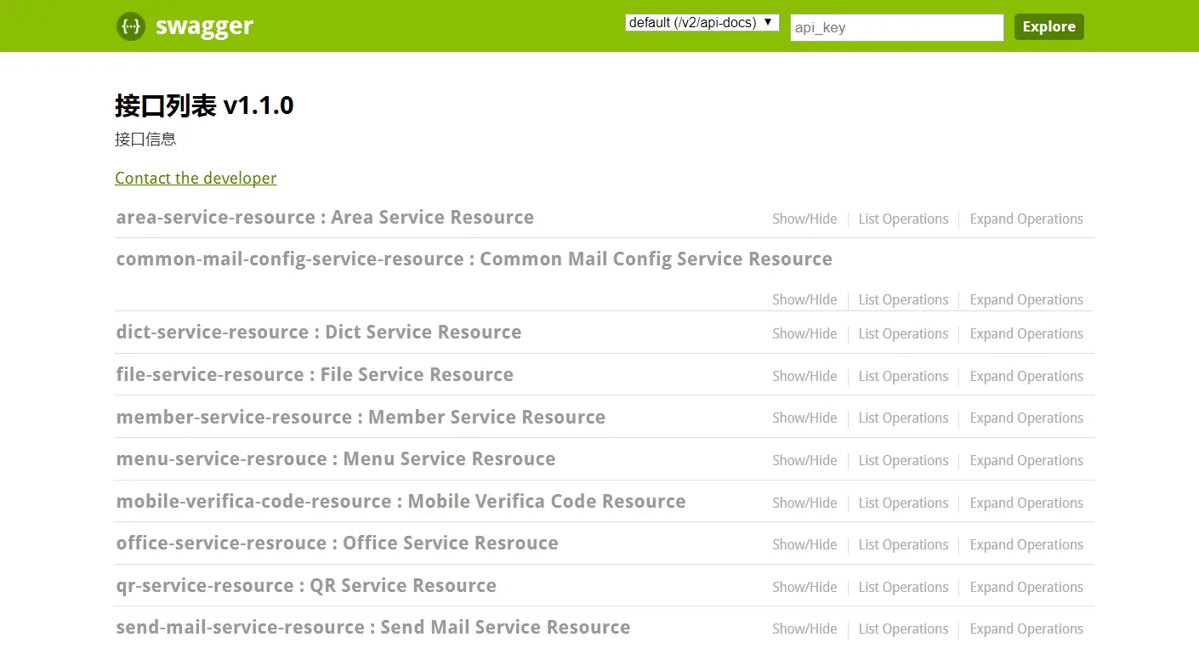Focus the api_key input field

click(x=897, y=27)
